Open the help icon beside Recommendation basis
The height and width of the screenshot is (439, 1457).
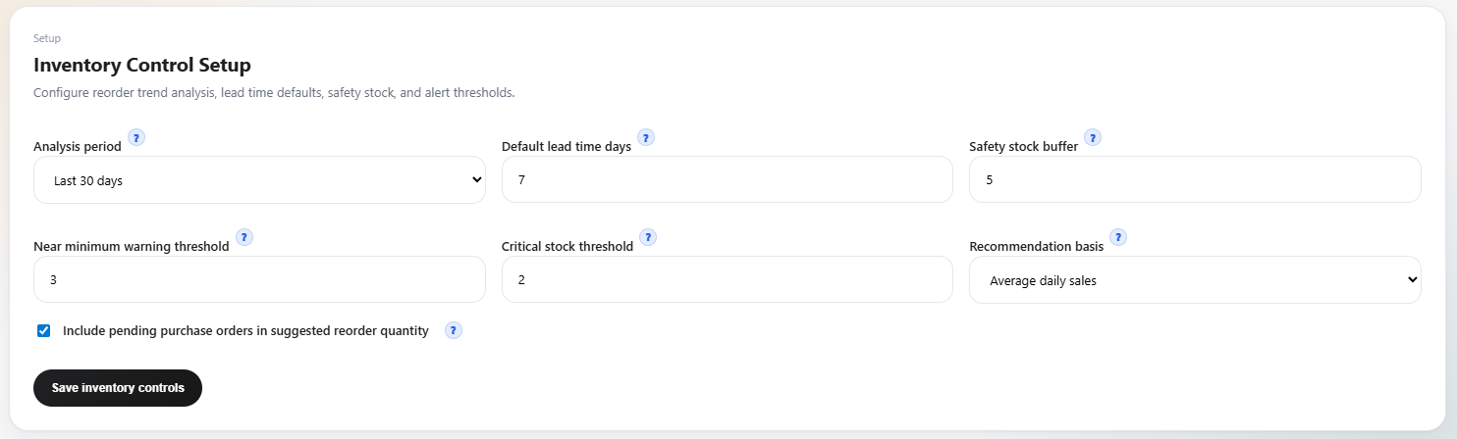pos(1118,237)
